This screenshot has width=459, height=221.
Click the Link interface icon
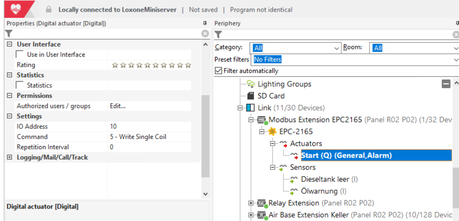point(250,108)
